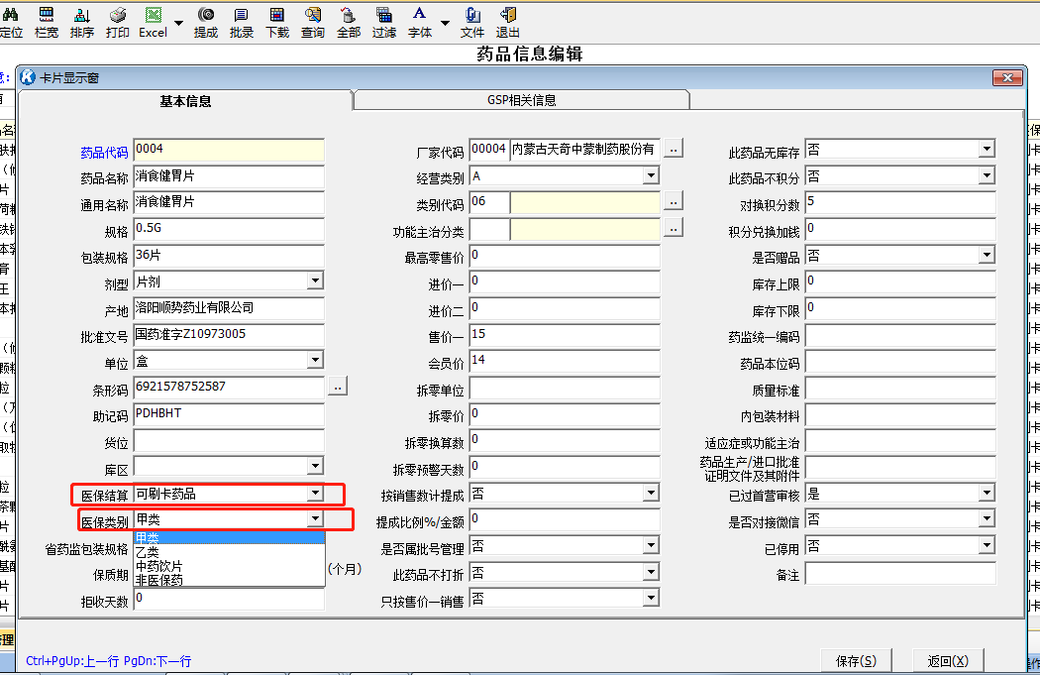Exit via the 退出 icon

pos(507,20)
